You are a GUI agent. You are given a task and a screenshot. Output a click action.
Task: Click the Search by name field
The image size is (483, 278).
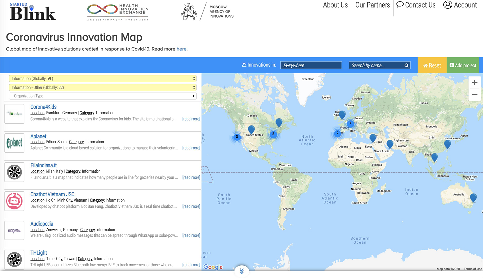(x=376, y=65)
